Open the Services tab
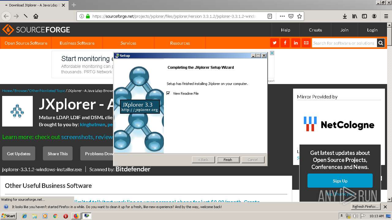Screen dimensions: 392x220 click(128, 43)
